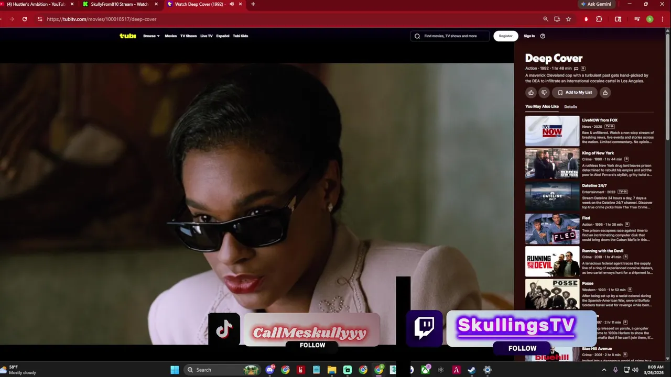Switch to Español in the Tubi nav
The height and width of the screenshot is (377, 671).
[223, 36]
